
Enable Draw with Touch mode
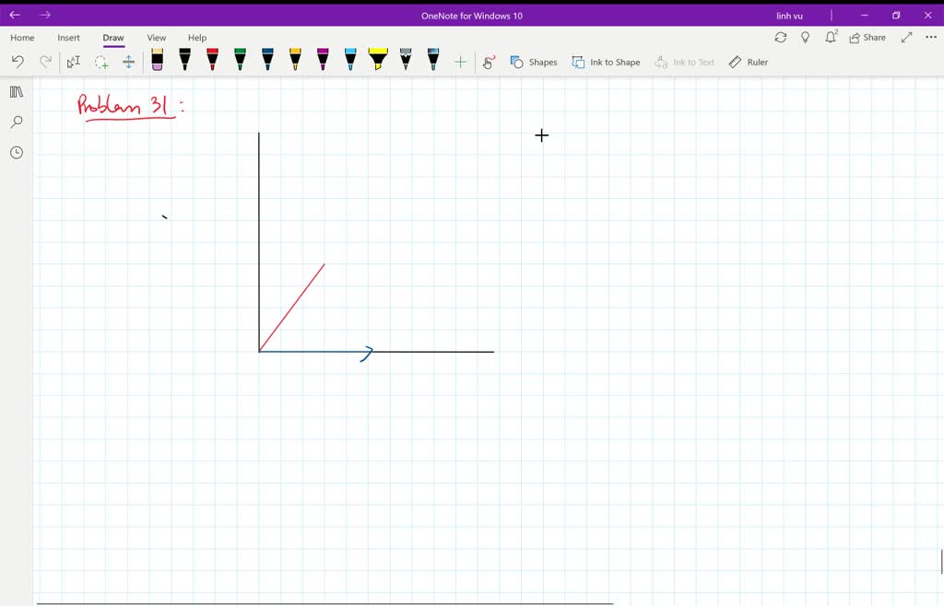click(488, 62)
